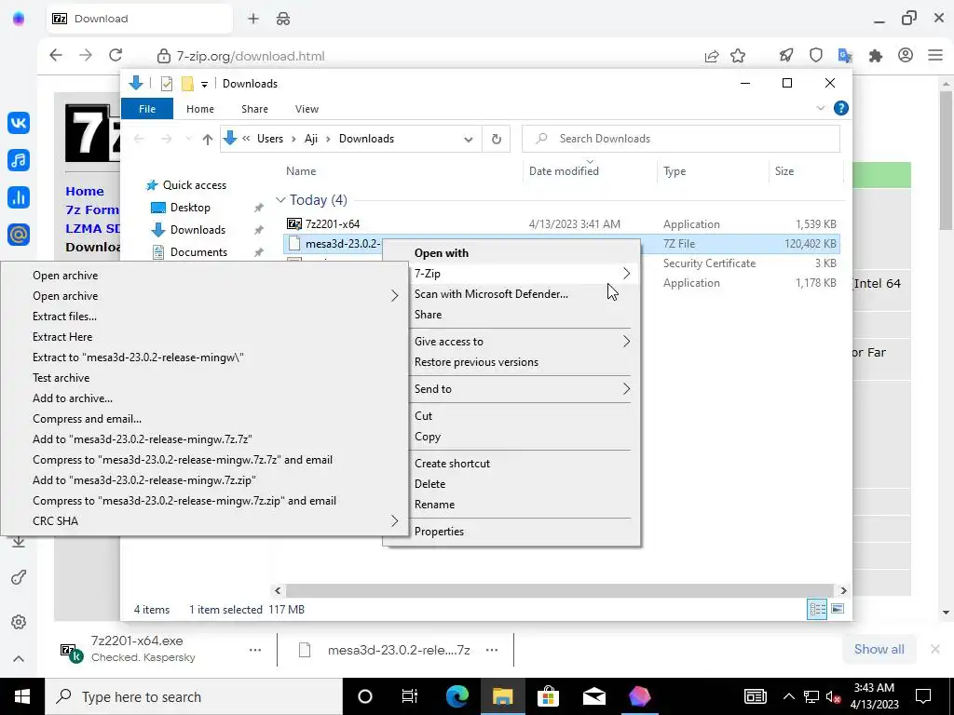Open the VK sidebar icon

point(19,123)
